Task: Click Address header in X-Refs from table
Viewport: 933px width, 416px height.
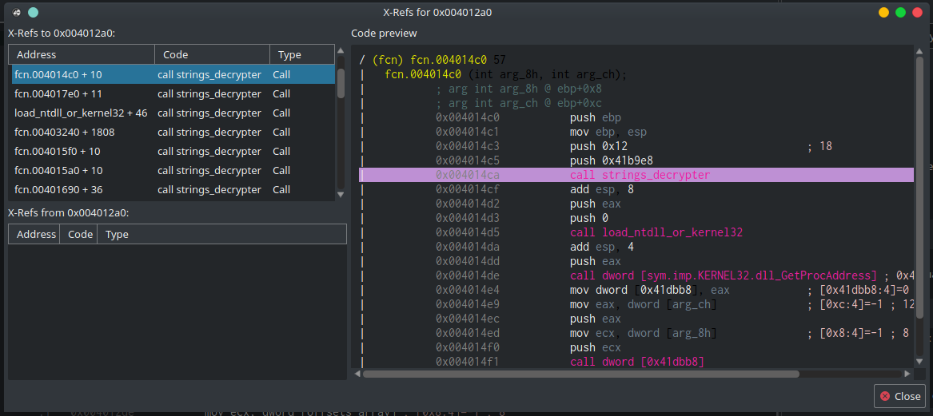Action: tap(36, 234)
